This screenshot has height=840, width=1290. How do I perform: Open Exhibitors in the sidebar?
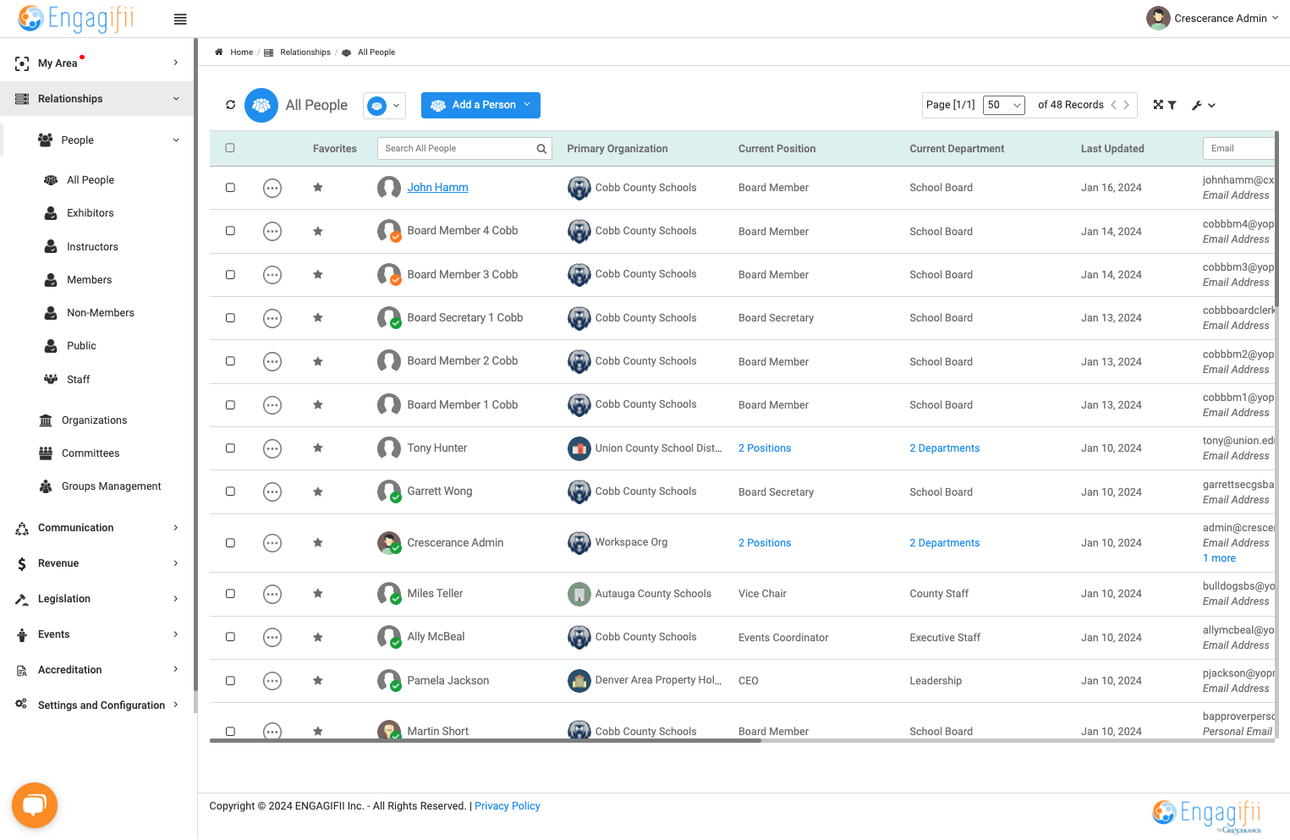click(x=91, y=213)
